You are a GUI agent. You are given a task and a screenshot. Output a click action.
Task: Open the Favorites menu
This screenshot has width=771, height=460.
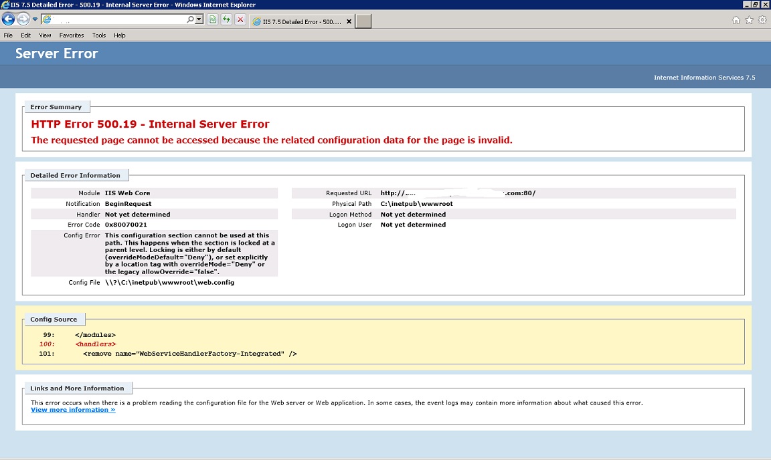(72, 35)
